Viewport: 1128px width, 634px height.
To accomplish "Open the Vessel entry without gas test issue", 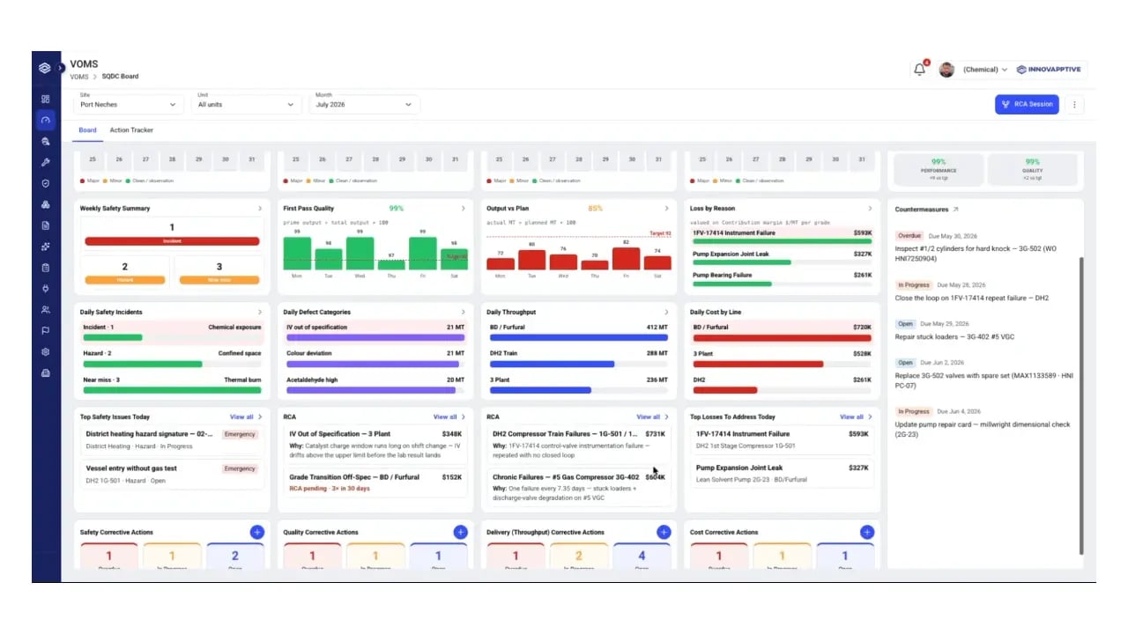I will point(171,474).
